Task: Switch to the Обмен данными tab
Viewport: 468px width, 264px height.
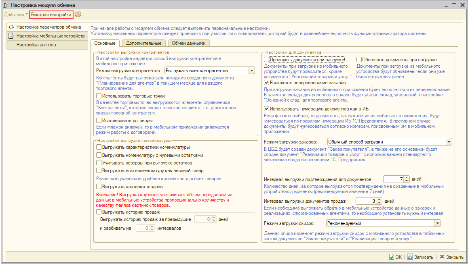Action: [189, 43]
